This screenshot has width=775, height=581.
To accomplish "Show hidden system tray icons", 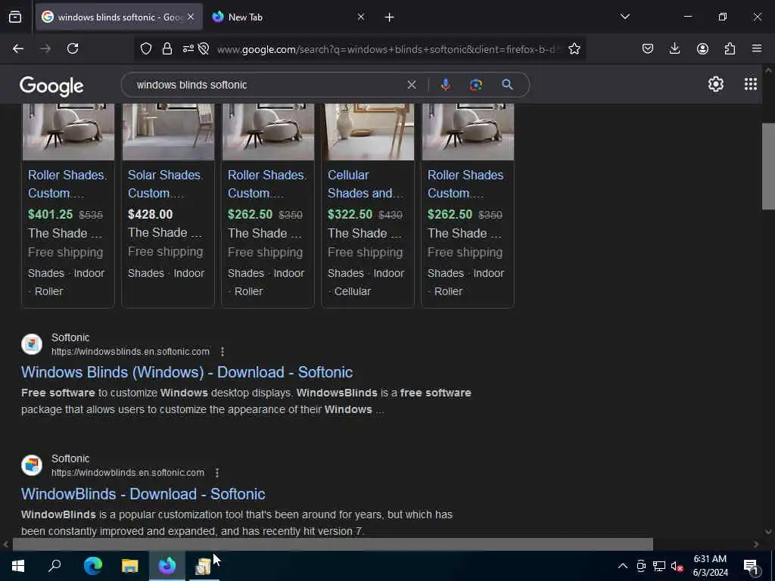I will point(623,566).
